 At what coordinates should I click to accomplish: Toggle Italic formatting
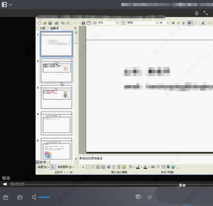pyautogui.click(x=178, y=23)
